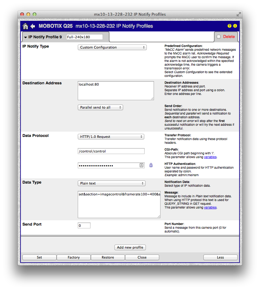This screenshot has height=290, width=260.
Task: Open the Plain text data type dropdown
Action: (x=111, y=183)
